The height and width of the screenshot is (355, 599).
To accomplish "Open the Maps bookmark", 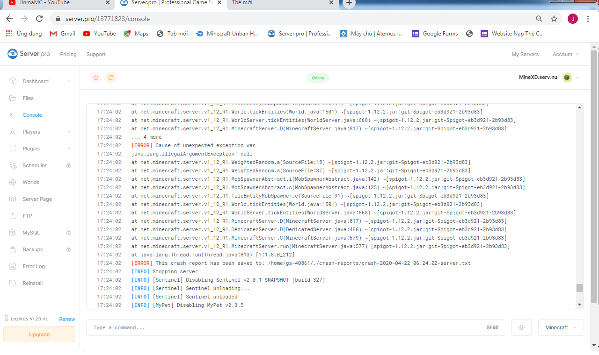I will tap(136, 34).
